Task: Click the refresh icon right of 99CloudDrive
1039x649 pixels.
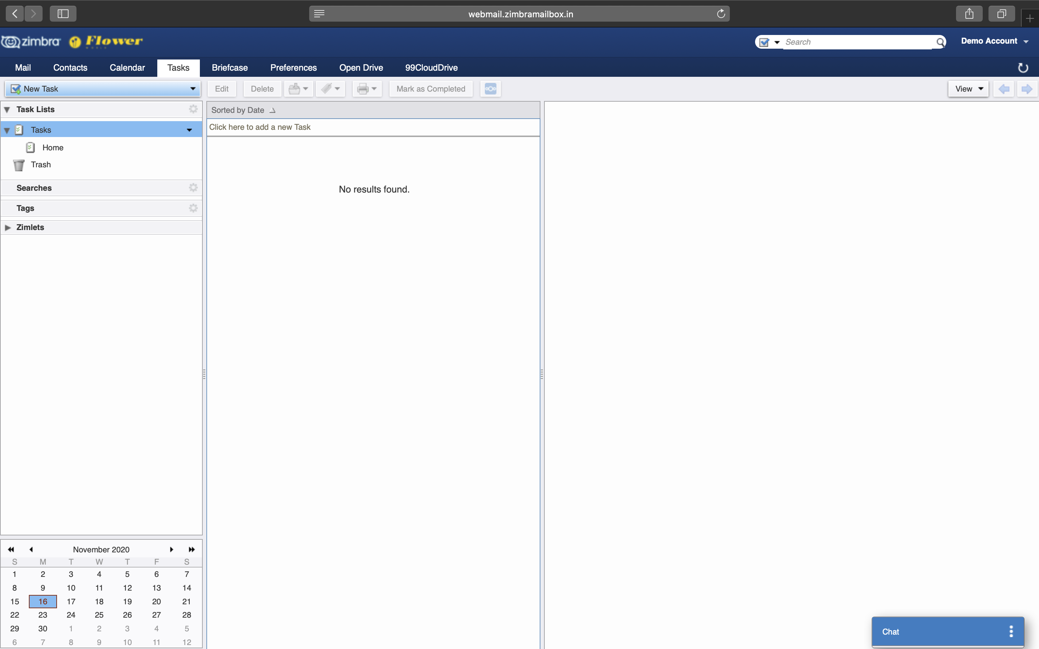Action: (x=1023, y=68)
